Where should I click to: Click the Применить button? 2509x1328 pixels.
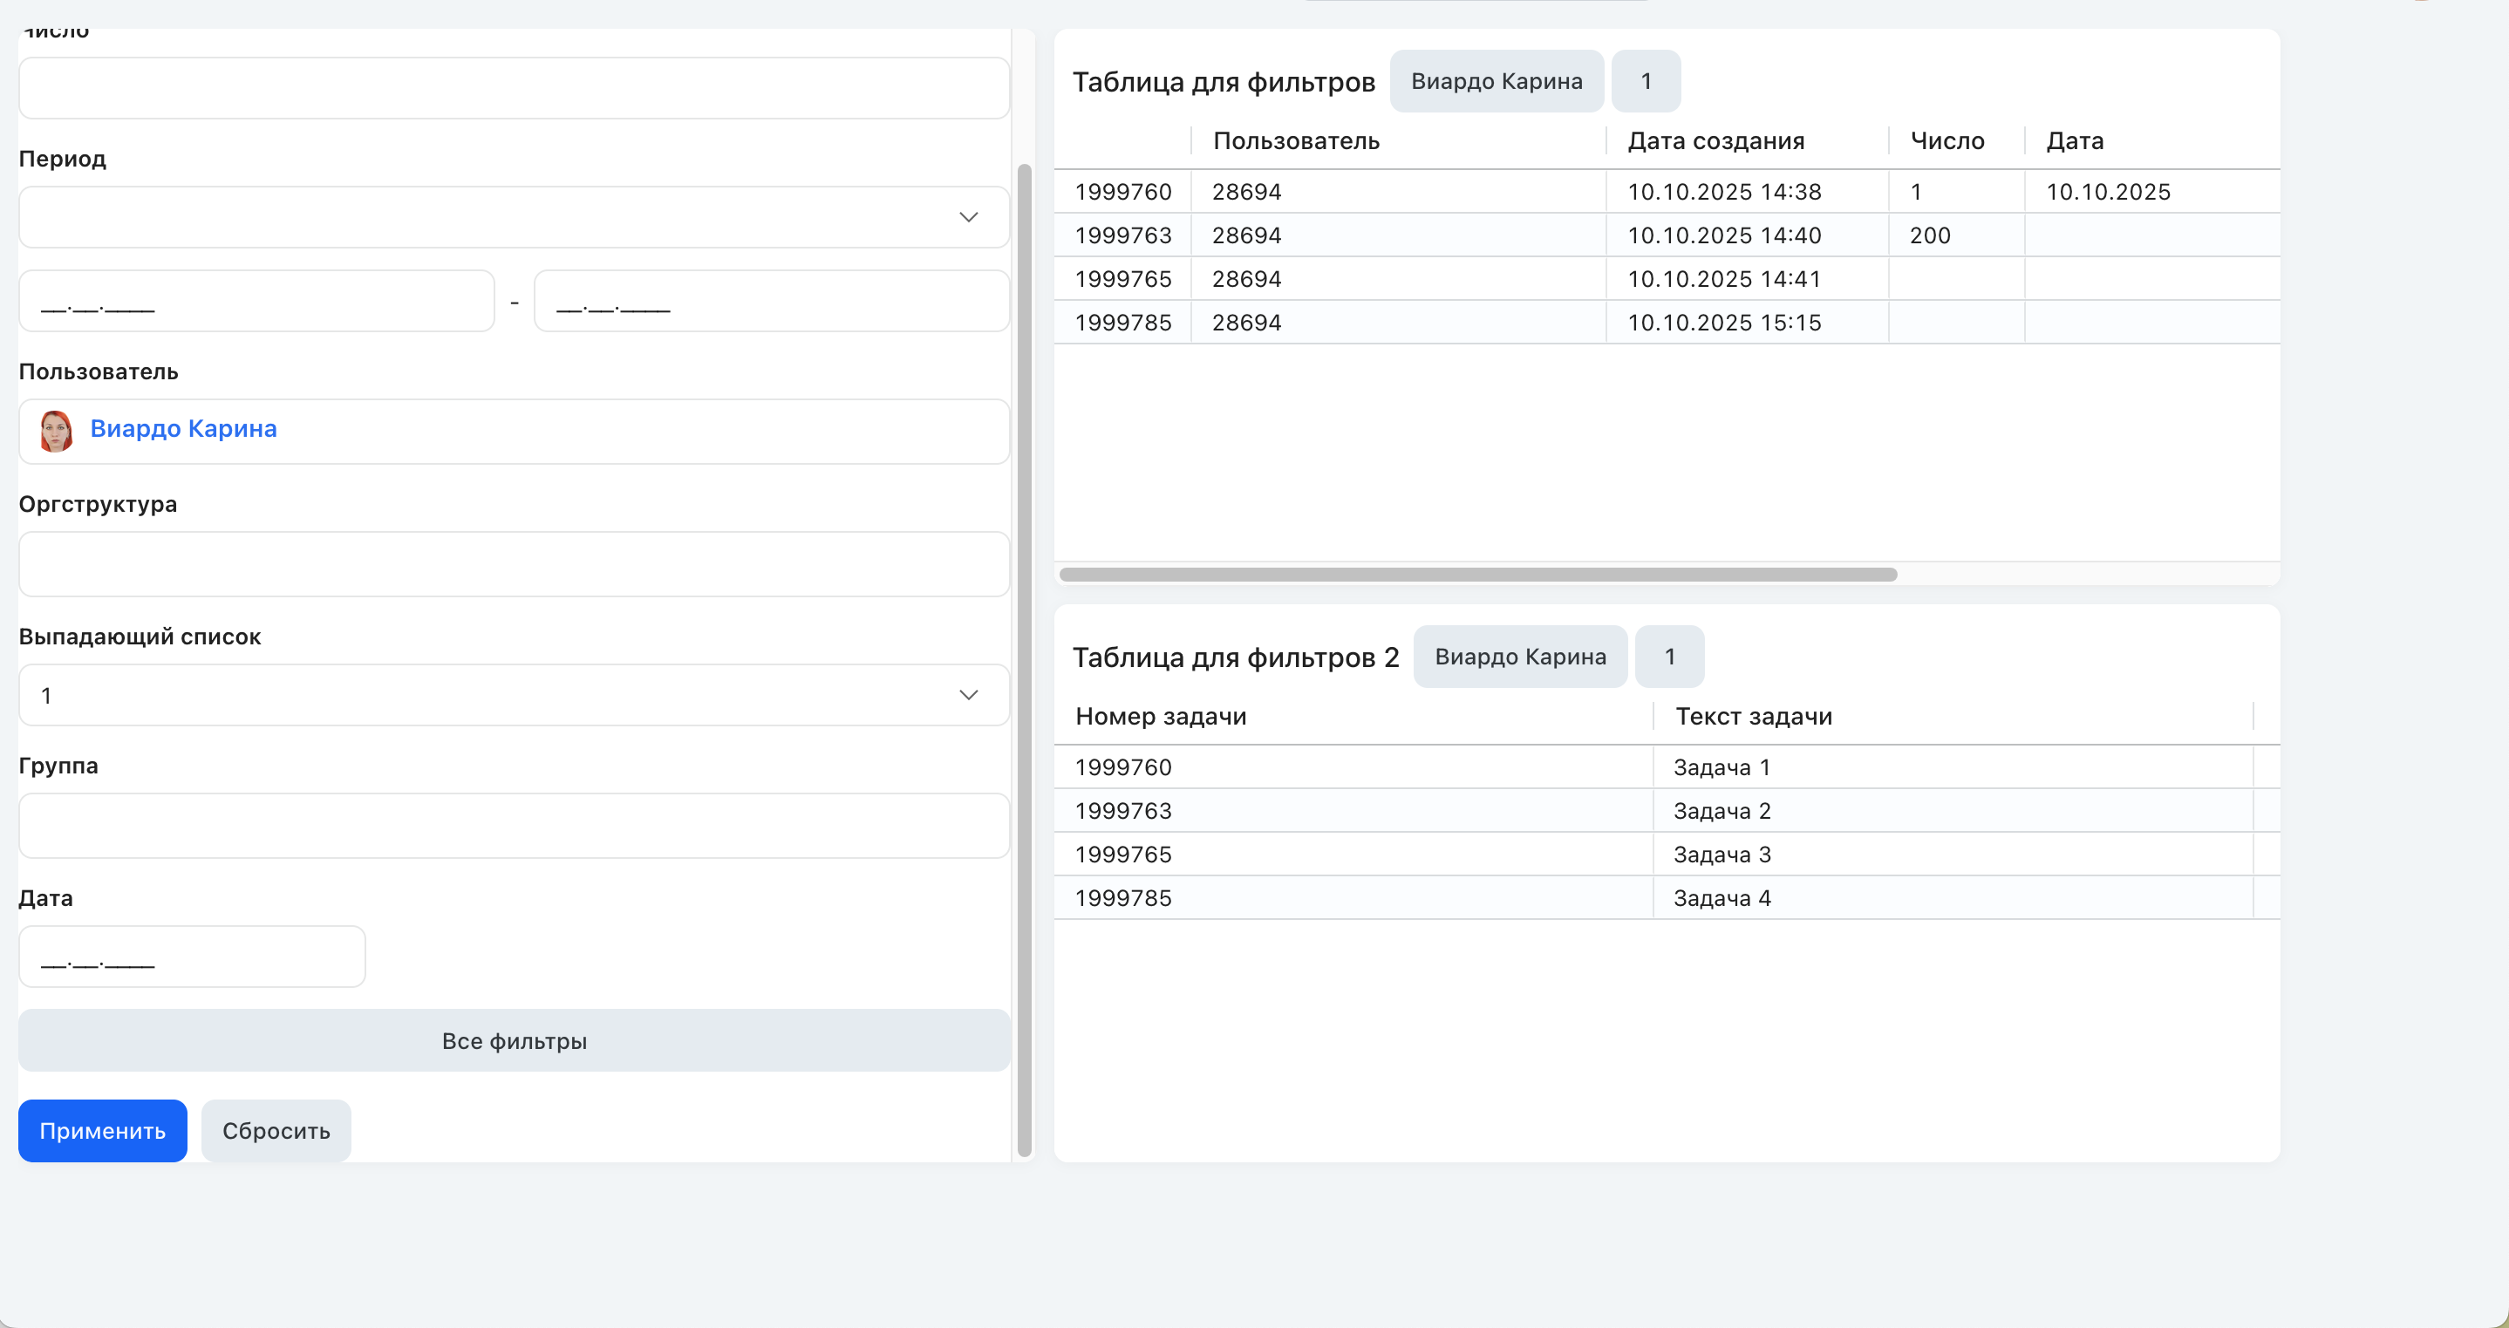click(x=102, y=1130)
